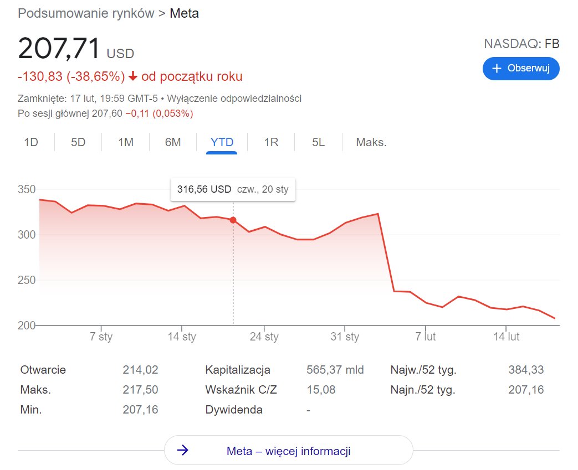Click the arrow icon beside Meta więcej informacji
The image size is (578, 470).
[183, 450]
